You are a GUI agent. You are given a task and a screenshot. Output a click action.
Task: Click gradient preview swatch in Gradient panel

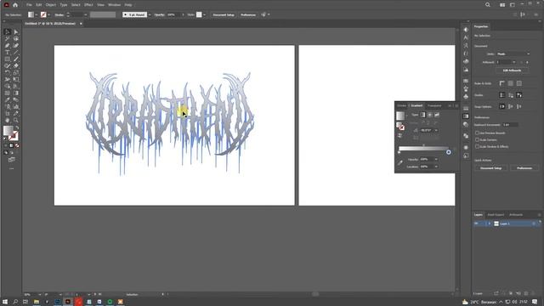click(400, 116)
